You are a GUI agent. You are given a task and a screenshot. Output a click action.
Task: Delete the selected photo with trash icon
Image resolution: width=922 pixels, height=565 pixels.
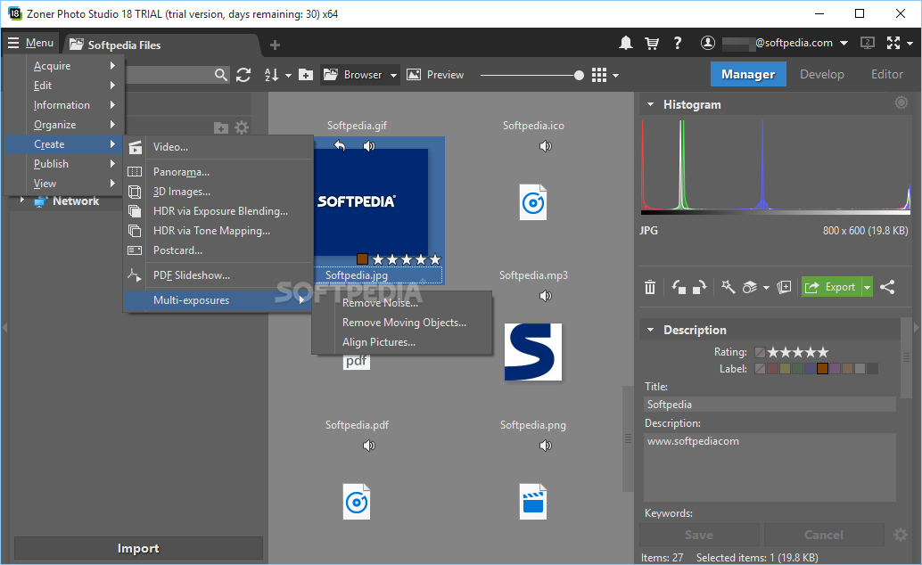650,287
